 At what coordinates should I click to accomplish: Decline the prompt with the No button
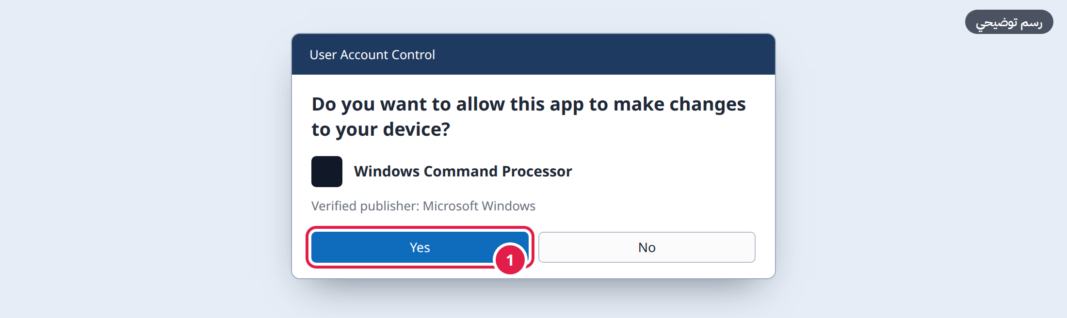[x=647, y=247]
